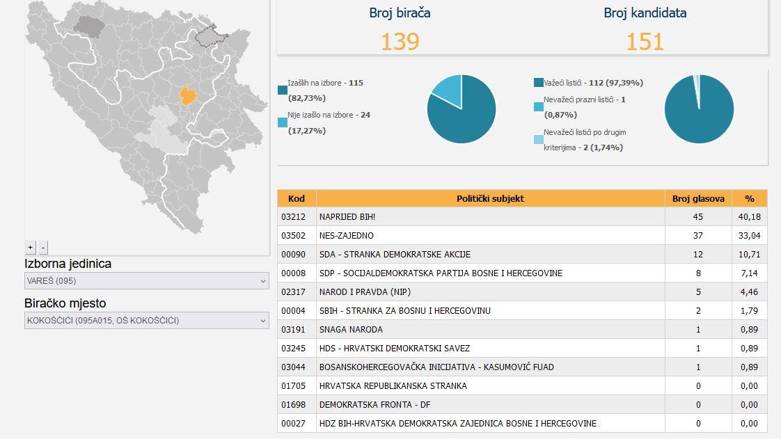Image resolution: width=781 pixels, height=439 pixels.
Task: Click percentage 1,79 in the table
Action: coord(749,310)
